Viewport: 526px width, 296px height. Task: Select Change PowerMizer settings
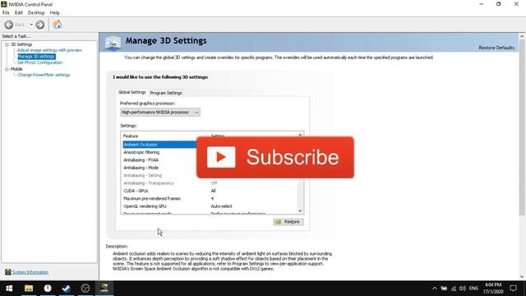tap(44, 75)
